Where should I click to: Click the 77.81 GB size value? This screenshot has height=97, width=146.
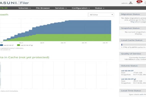(x=138, y=73)
